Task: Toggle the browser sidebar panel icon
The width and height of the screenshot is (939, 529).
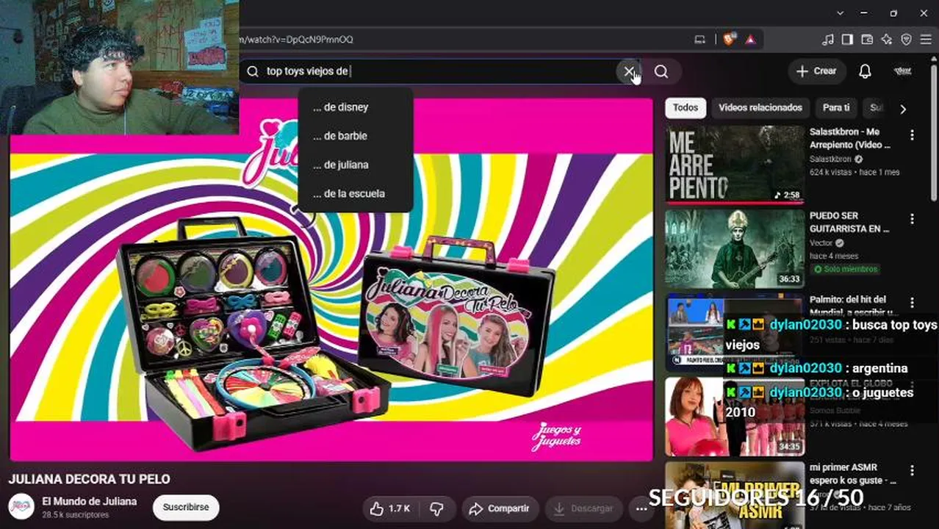Action: tap(847, 40)
